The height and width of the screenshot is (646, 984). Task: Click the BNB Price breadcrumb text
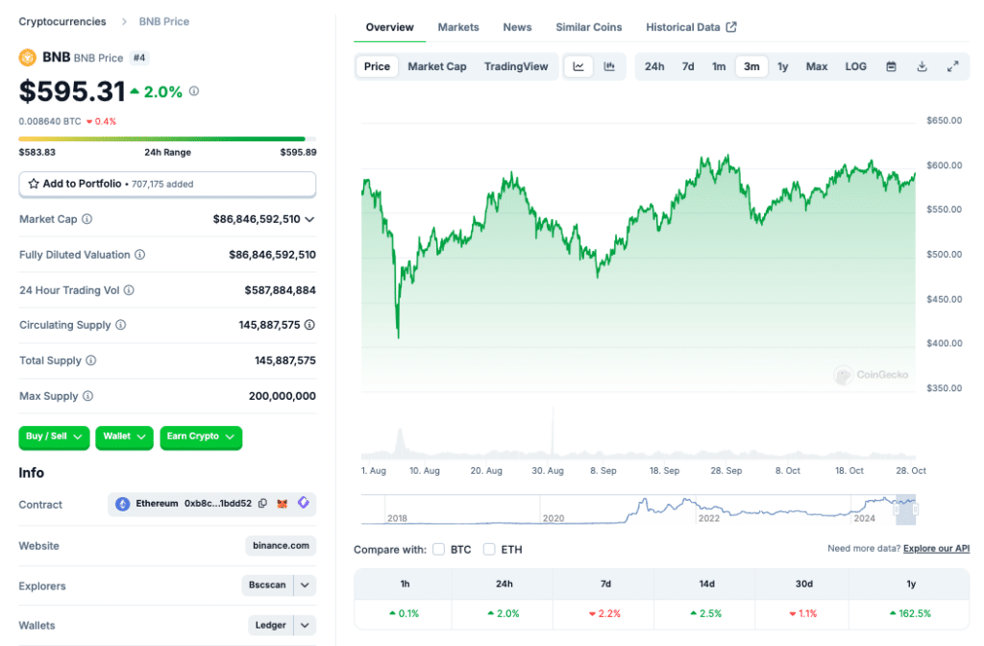pyautogui.click(x=163, y=21)
